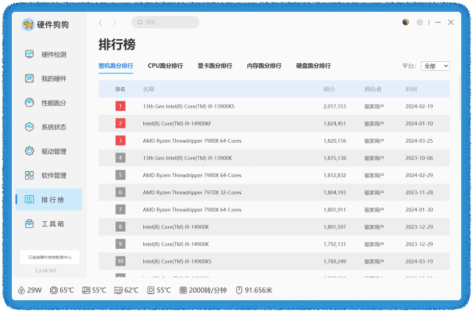Open 工具箱 toolbox icon
The image size is (473, 312).
tap(29, 224)
